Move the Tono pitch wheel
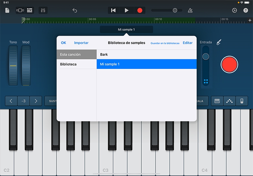The image size is (253, 176). coord(13,66)
